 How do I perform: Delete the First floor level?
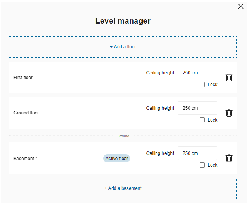tap(229, 78)
